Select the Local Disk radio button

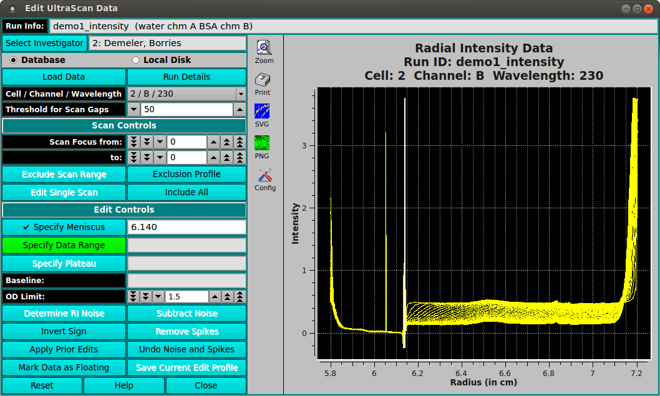click(x=135, y=60)
